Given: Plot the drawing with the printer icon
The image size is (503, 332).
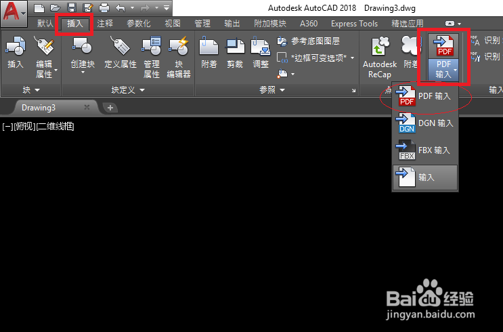Looking at the screenshot, I should pos(104,7).
